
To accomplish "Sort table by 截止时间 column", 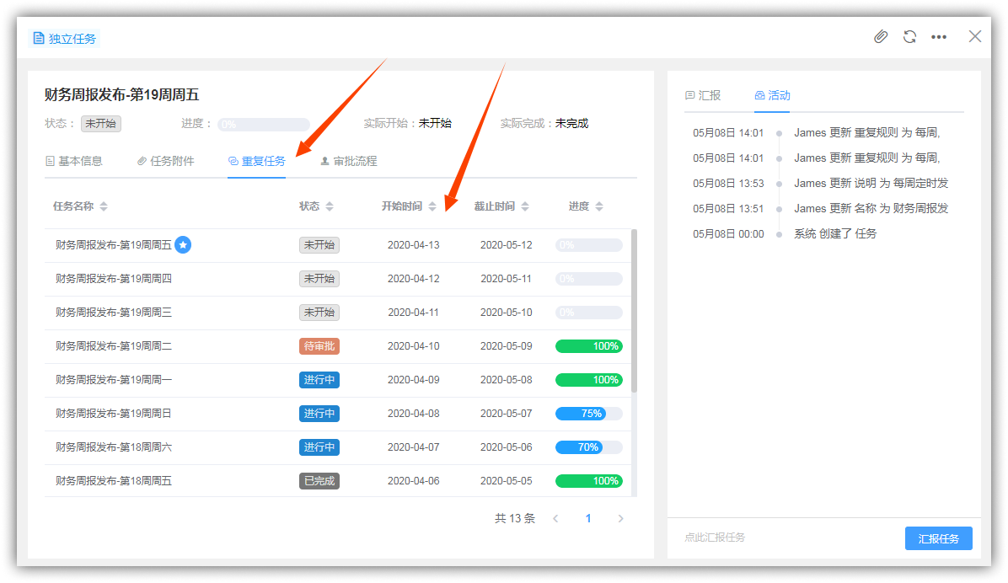I will click(x=525, y=206).
